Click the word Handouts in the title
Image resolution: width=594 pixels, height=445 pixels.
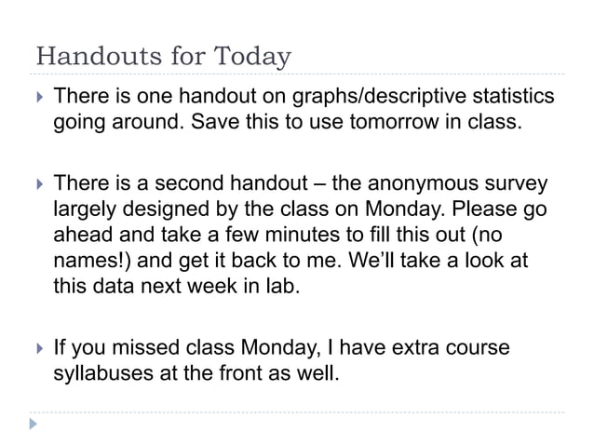(100, 56)
